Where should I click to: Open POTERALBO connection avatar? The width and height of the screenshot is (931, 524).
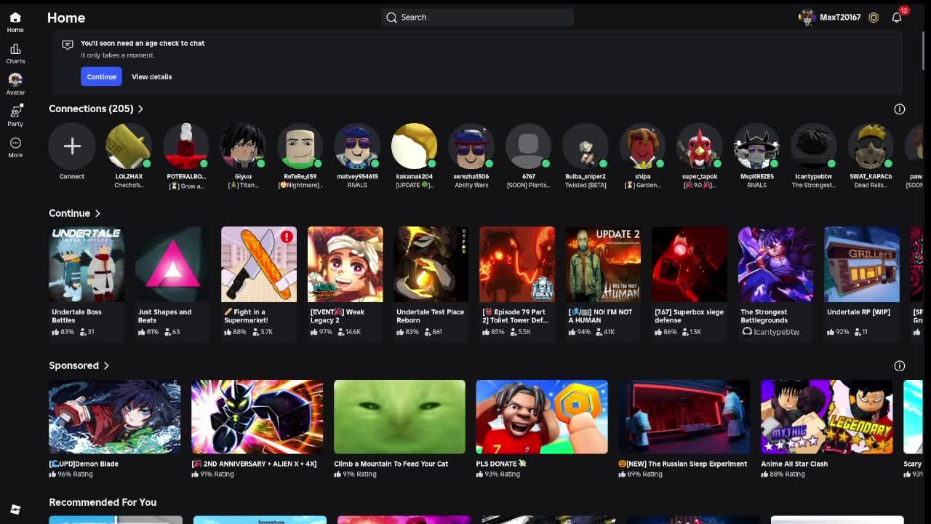click(186, 146)
